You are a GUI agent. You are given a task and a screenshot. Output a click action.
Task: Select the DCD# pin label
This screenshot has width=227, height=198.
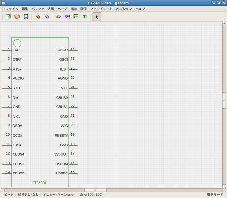coord(17,135)
